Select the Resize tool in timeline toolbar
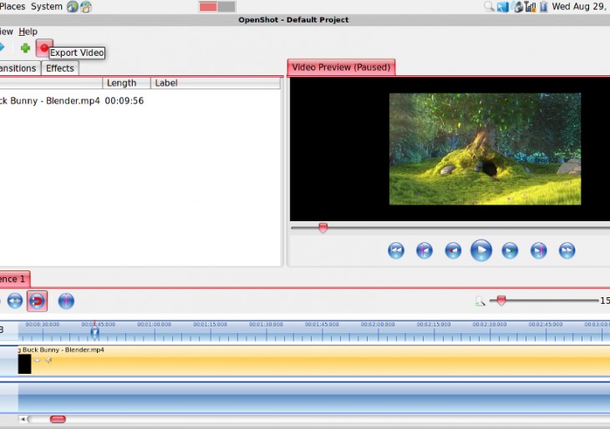 point(15,301)
